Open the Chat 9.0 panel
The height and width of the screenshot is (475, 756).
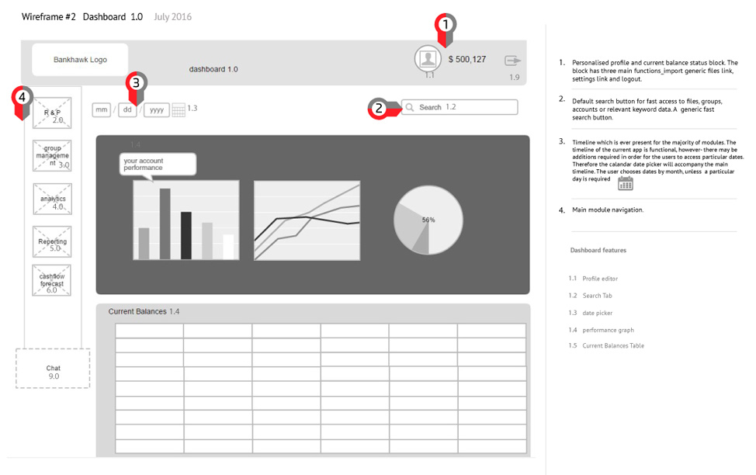(x=53, y=369)
